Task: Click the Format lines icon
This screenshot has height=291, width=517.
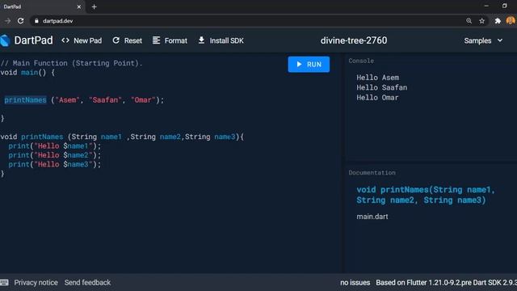Action: [156, 40]
